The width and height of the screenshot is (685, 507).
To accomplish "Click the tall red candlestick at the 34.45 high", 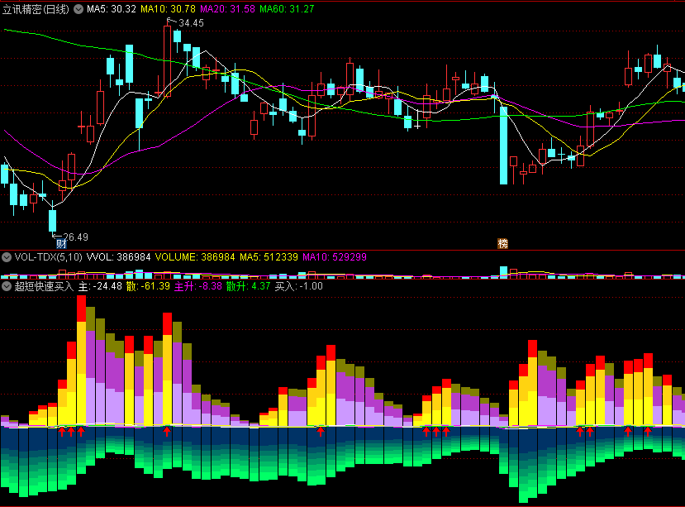I will (x=167, y=60).
